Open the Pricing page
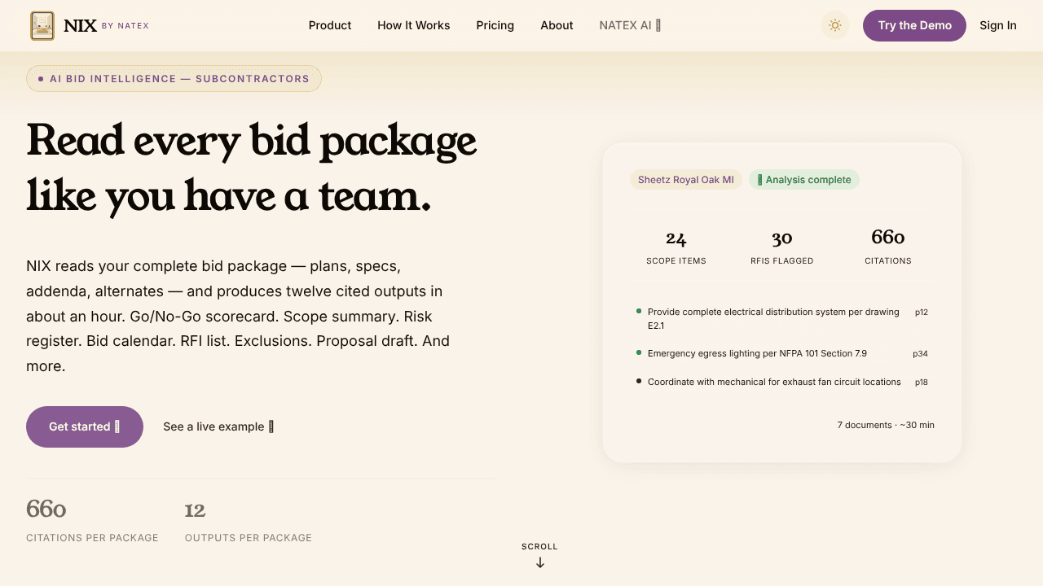Image resolution: width=1043 pixels, height=586 pixels. coord(495,25)
